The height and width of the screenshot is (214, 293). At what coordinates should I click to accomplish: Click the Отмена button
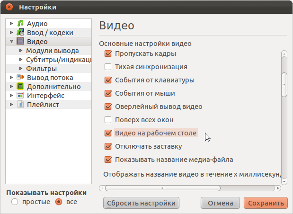(220, 203)
